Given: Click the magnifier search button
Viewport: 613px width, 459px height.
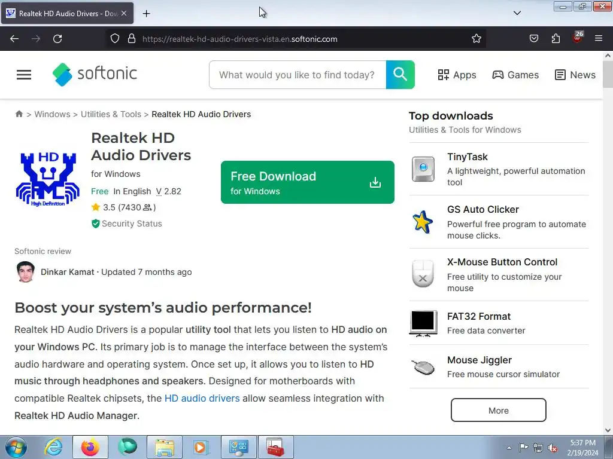Looking at the screenshot, I should tap(400, 75).
